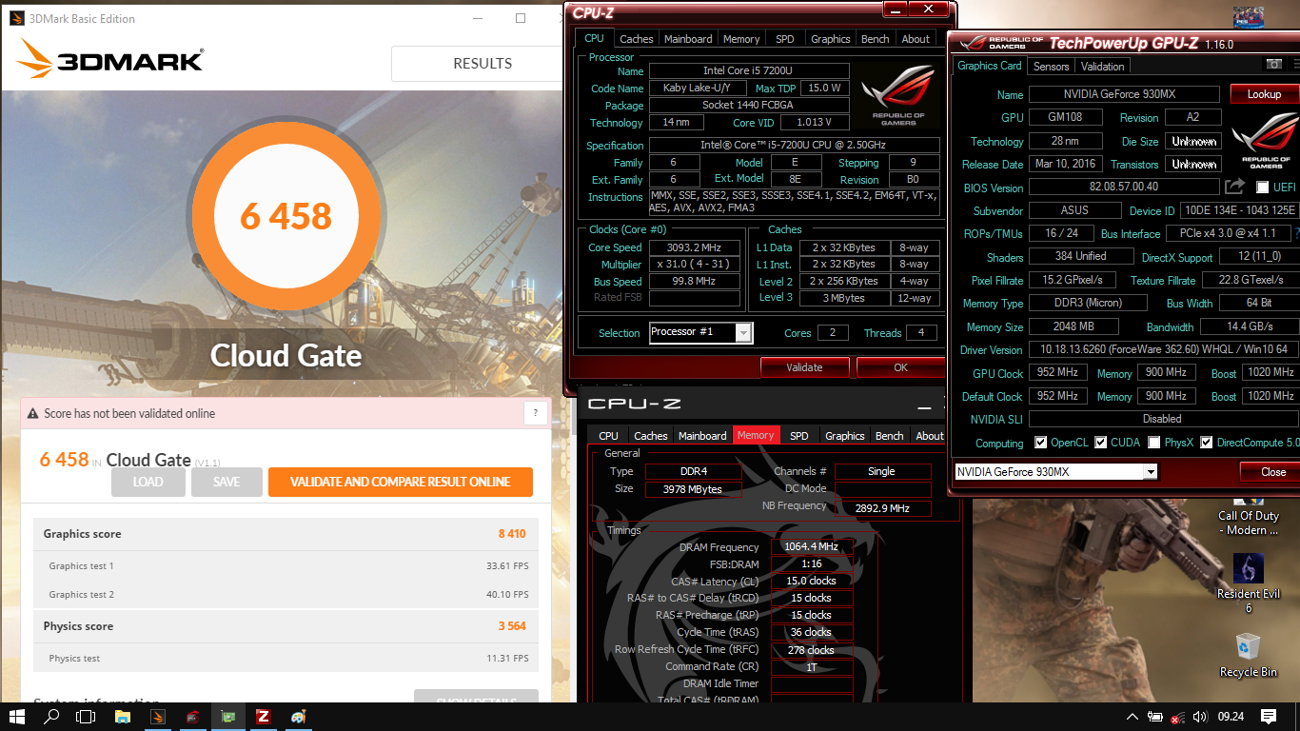Click the battery tray icon

pos(1154,717)
